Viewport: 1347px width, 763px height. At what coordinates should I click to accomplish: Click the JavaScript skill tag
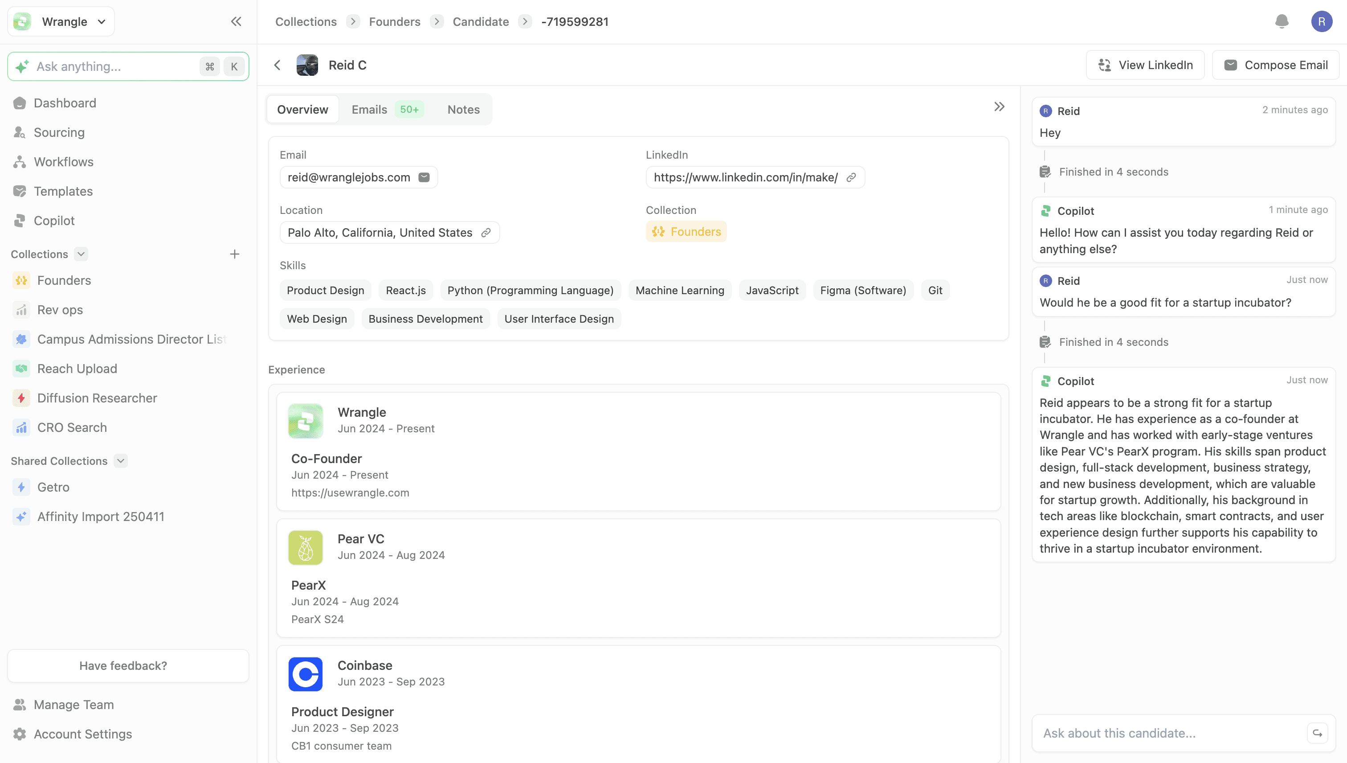772,290
